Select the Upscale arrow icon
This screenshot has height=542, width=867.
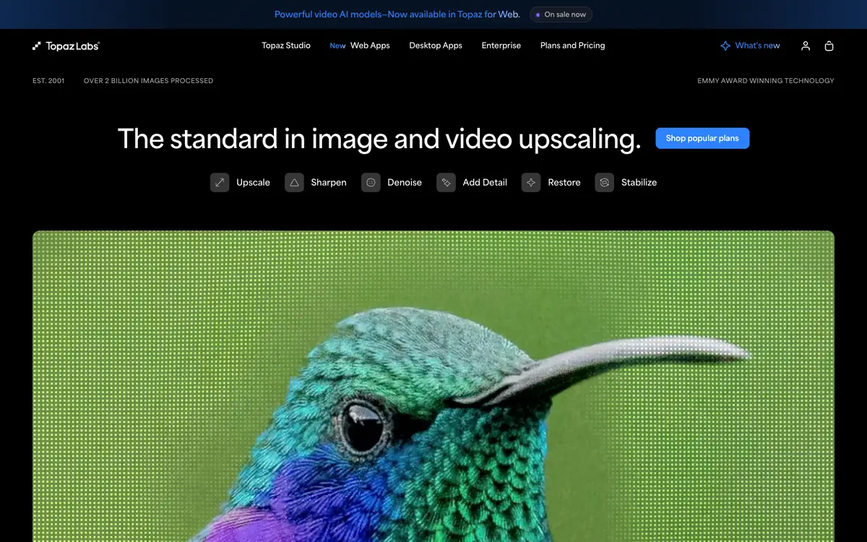point(220,183)
